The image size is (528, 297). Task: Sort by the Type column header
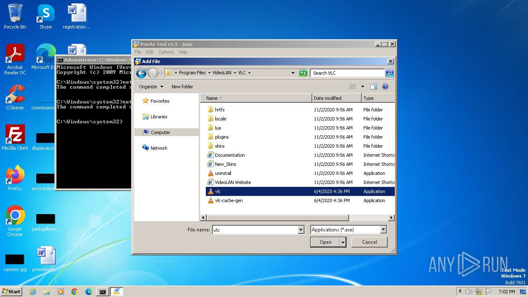378,98
